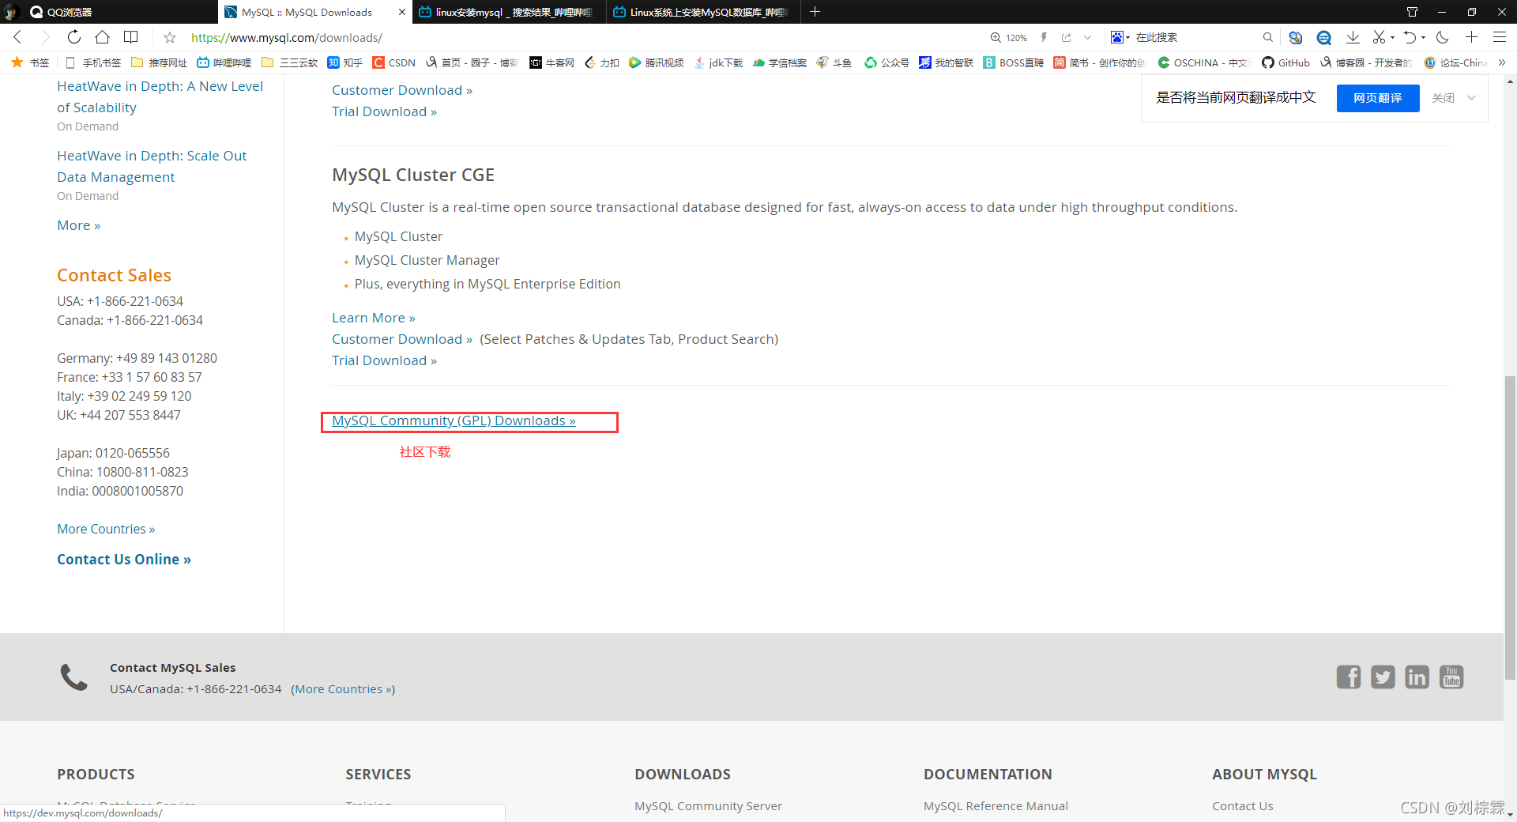Go back with the browser back arrow
The image size is (1517, 822).
(x=17, y=37)
